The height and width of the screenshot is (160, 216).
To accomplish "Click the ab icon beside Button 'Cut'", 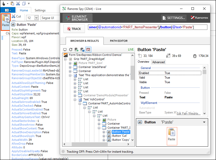I will click(x=109, y=136).
